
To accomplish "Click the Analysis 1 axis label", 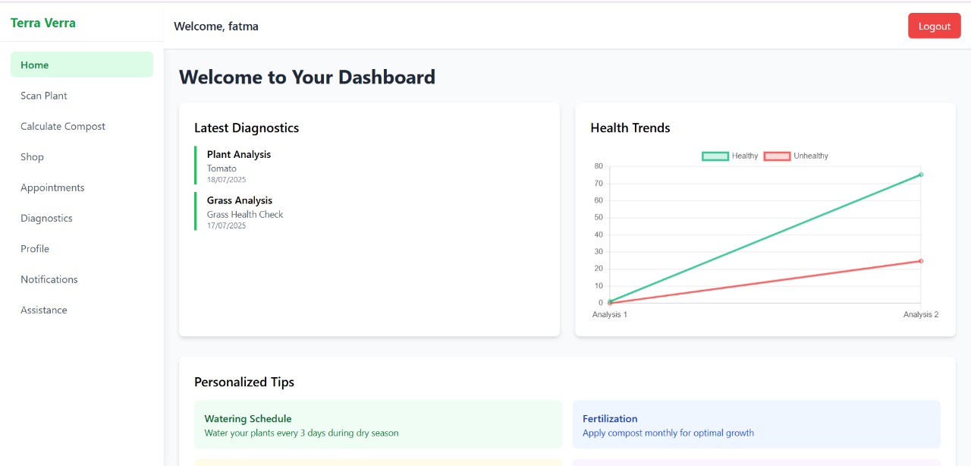I will click(x=610, y=314).
